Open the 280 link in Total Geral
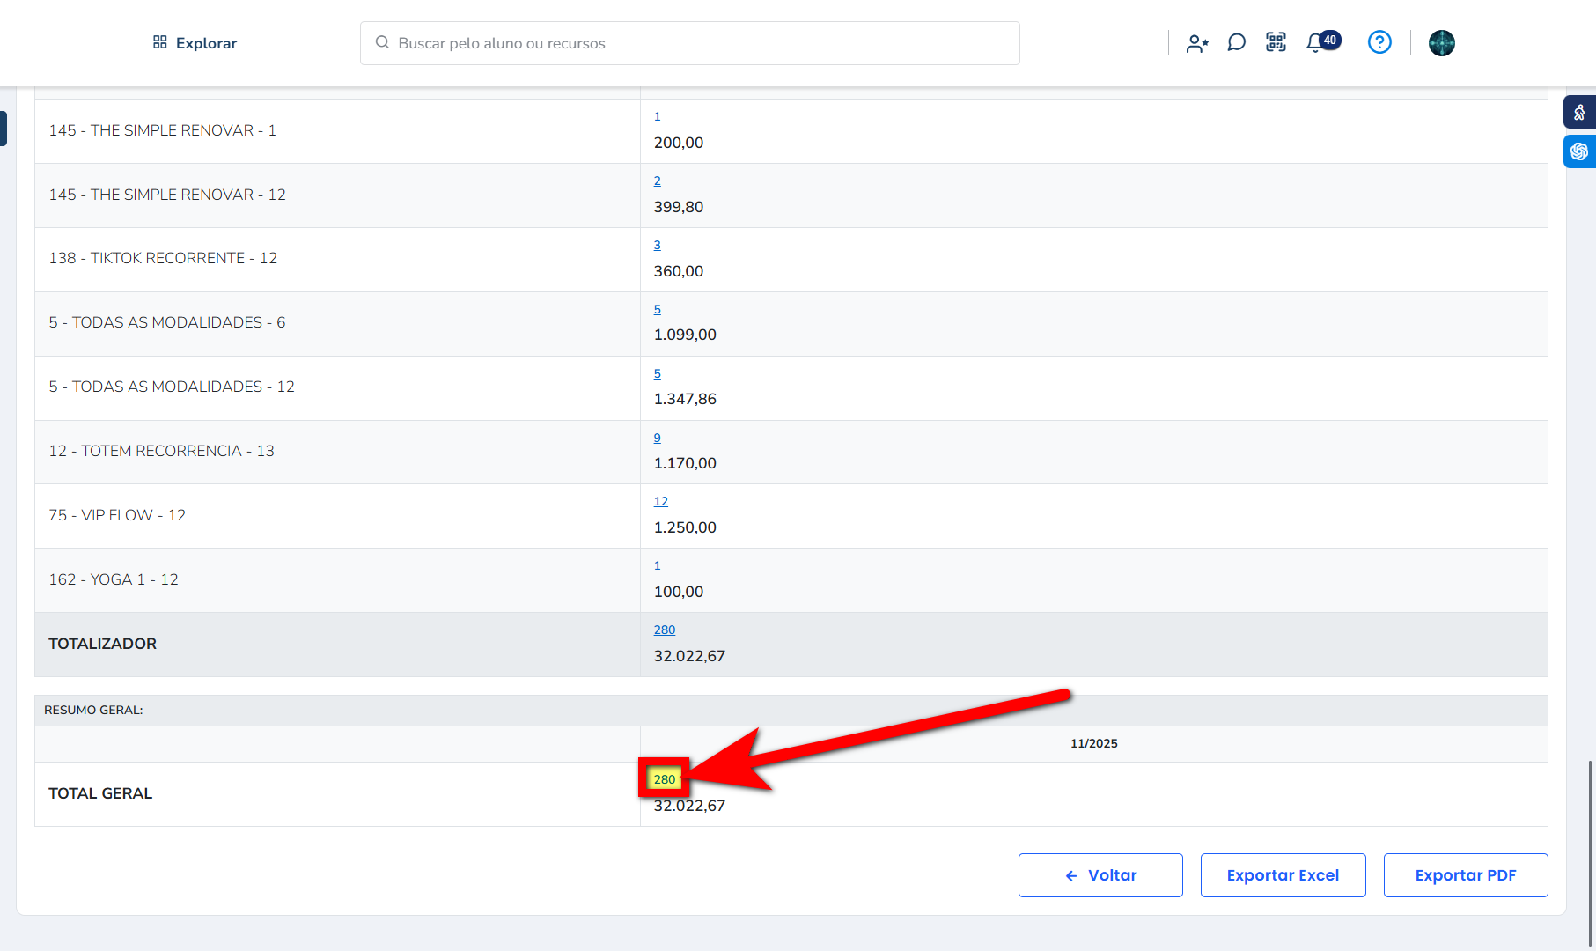The height and width of the screenshot is (951, 1596). pyautogui.click(x=665, y=779)
